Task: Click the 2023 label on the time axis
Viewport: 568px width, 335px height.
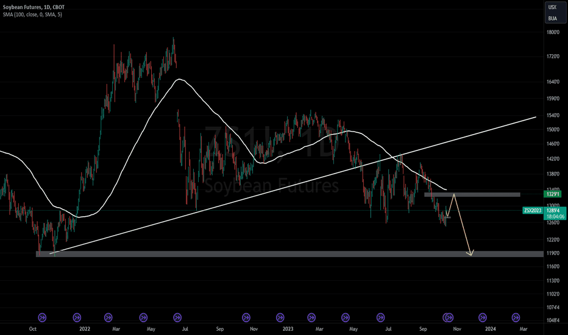Action: pyautogui.click(x=288, y=329)
